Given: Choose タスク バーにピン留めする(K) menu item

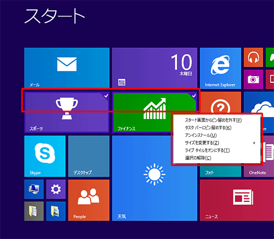Looking at the screenshot, I should tap(217, 128).
